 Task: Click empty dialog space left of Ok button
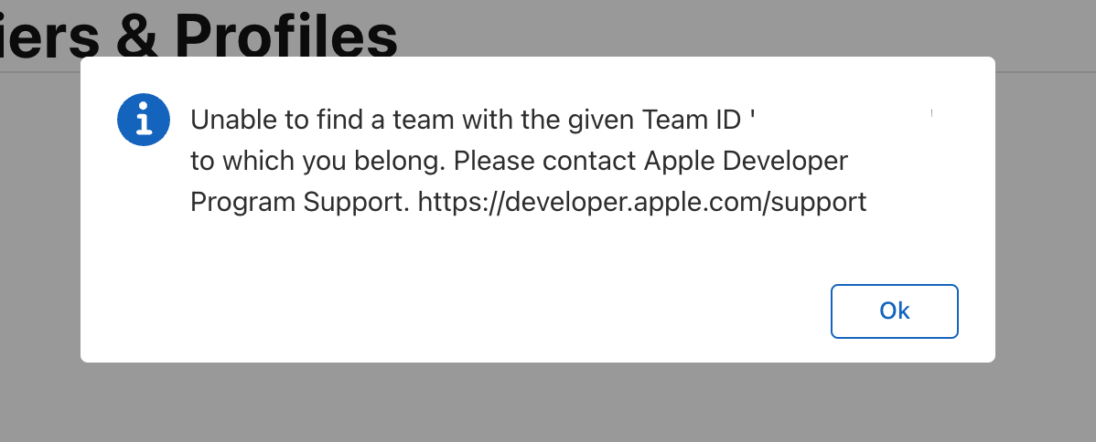tap(455, 311)
